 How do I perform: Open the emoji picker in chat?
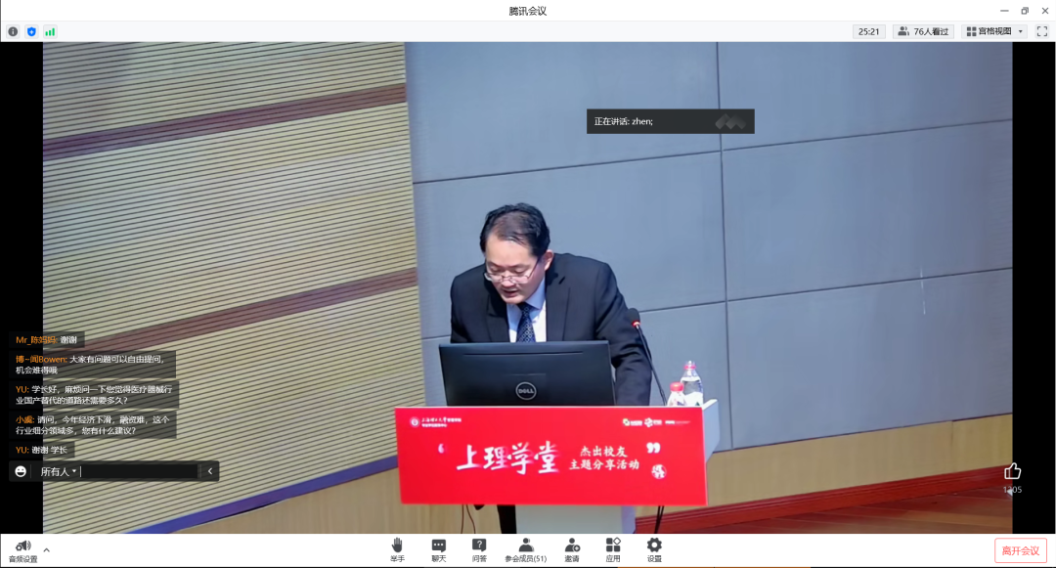[19, 470]
